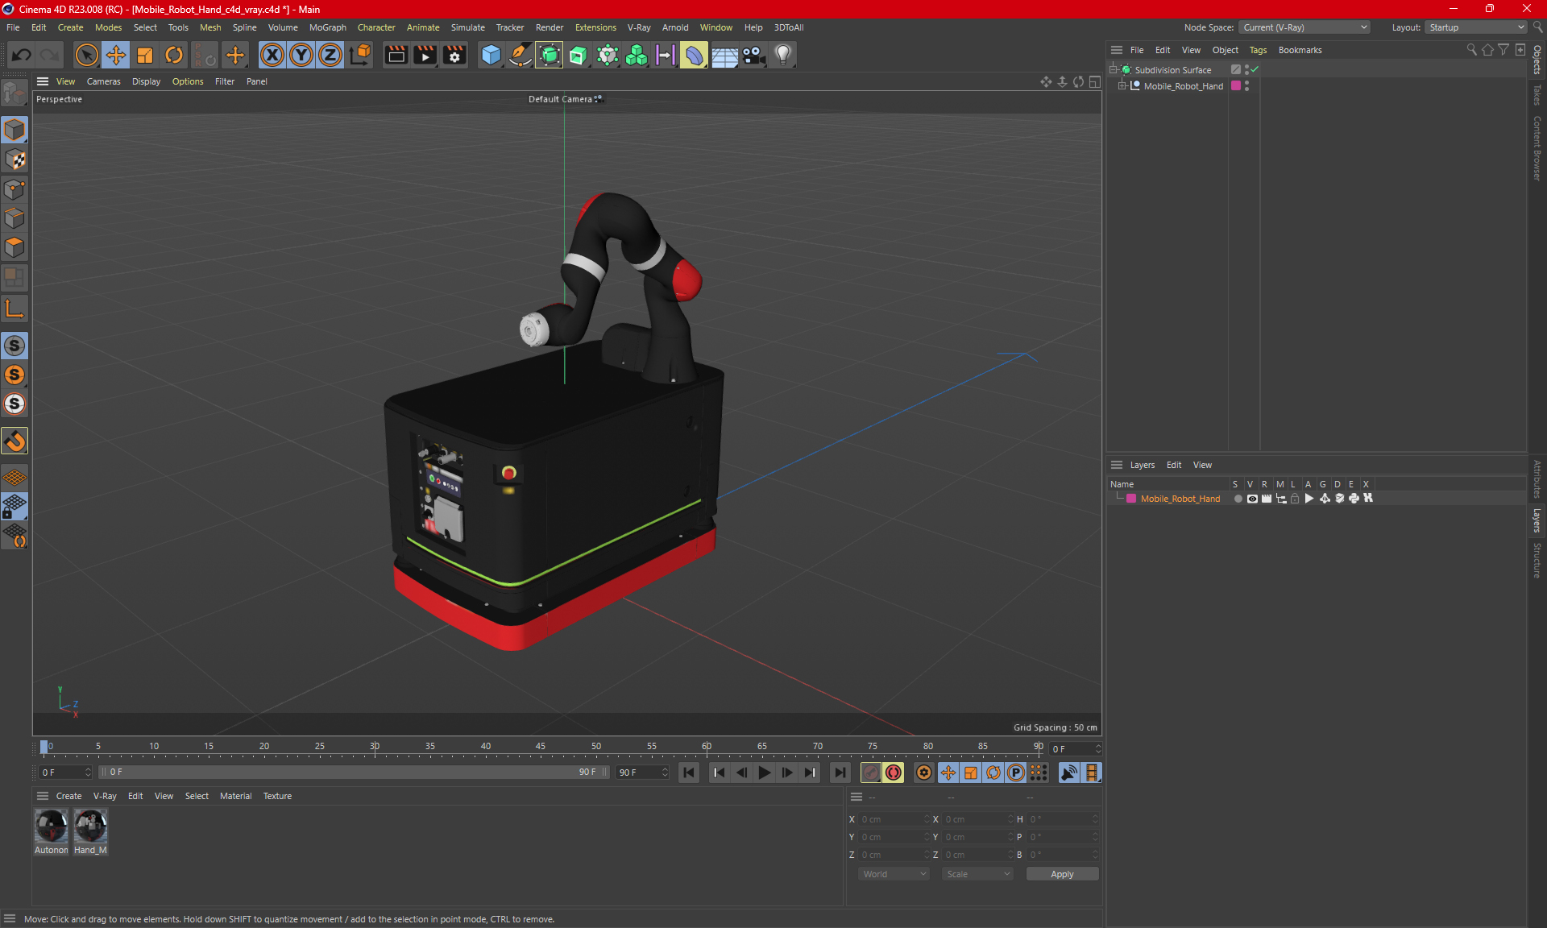
Task: Open viewport Cameras menu
Action: pos(104,81)
